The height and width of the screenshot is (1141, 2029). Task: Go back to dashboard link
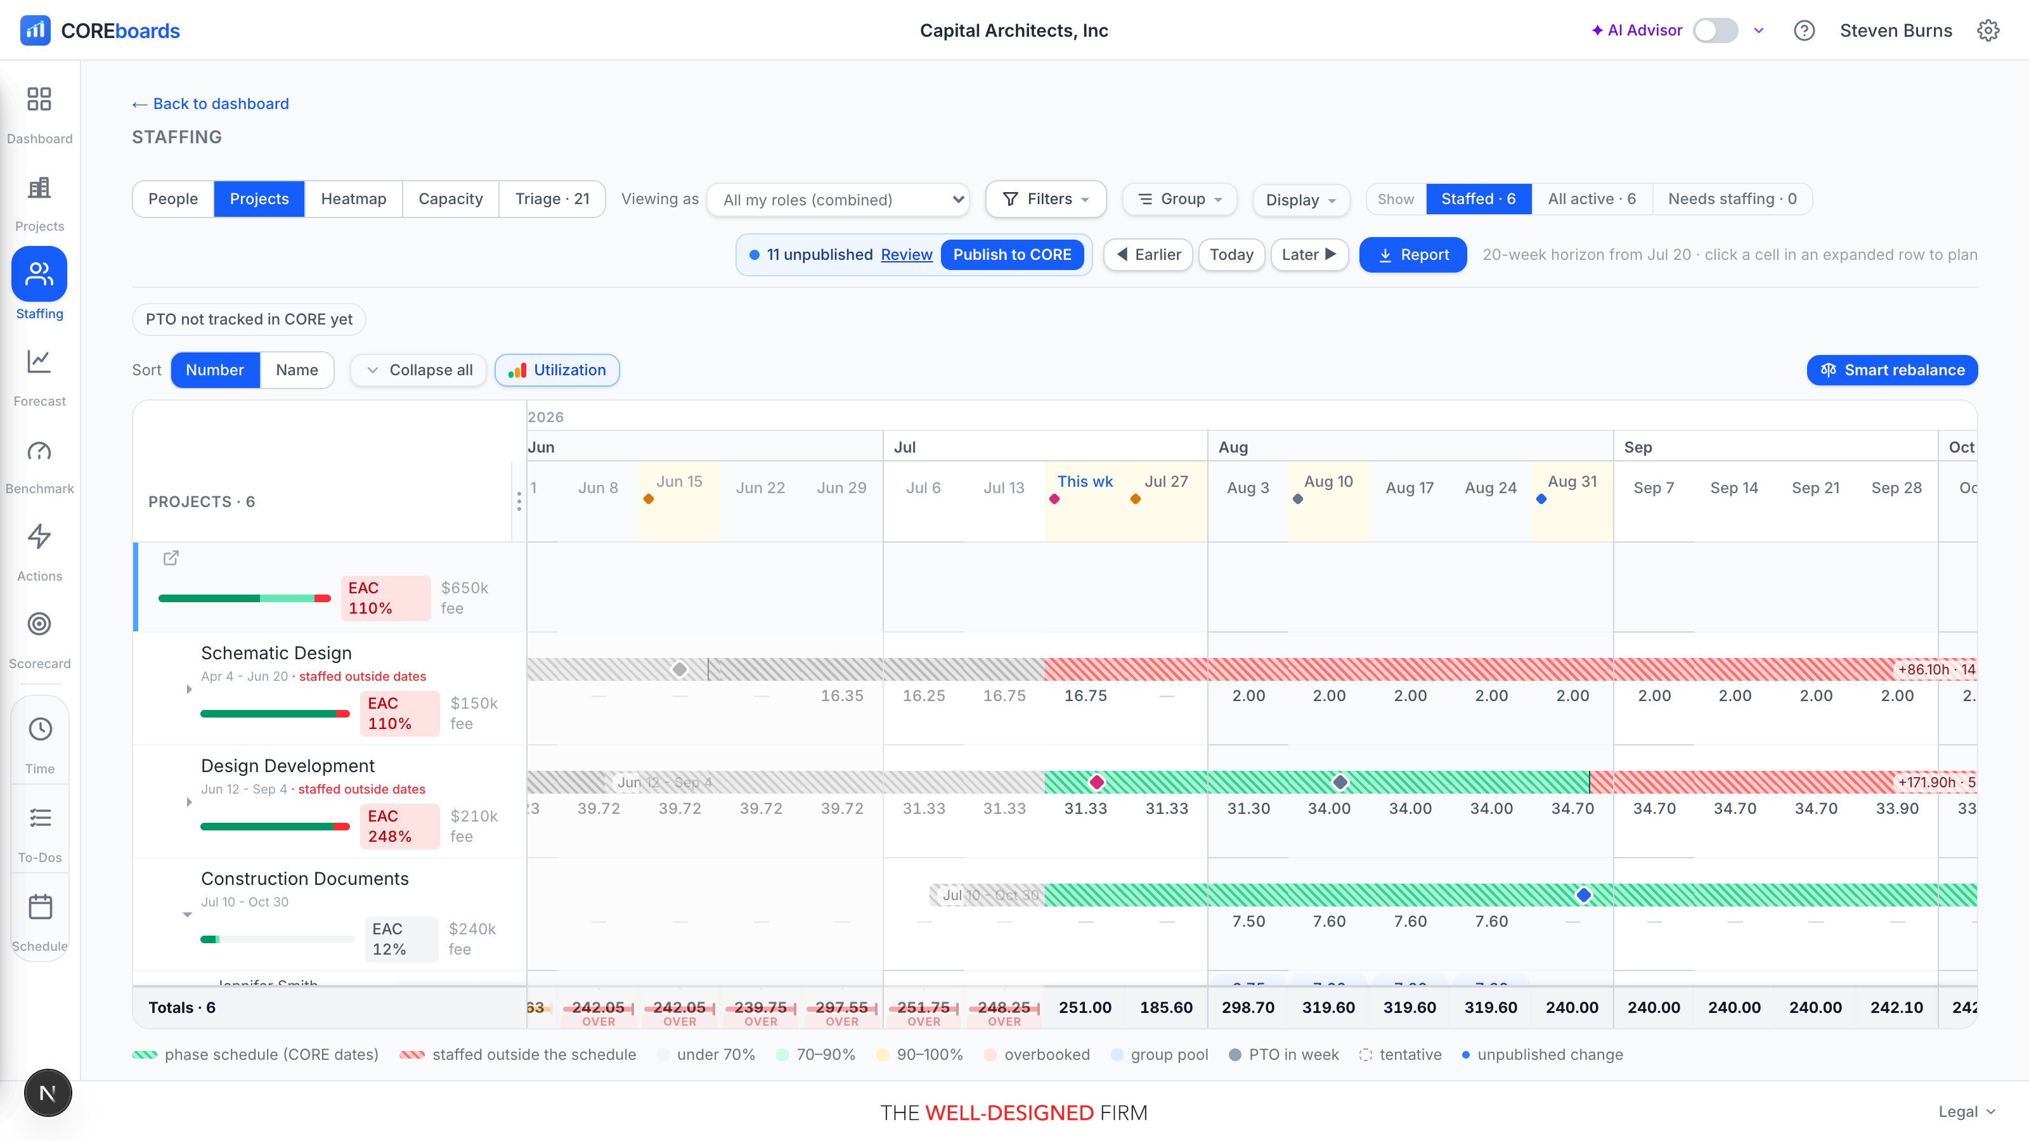[211, 104]
